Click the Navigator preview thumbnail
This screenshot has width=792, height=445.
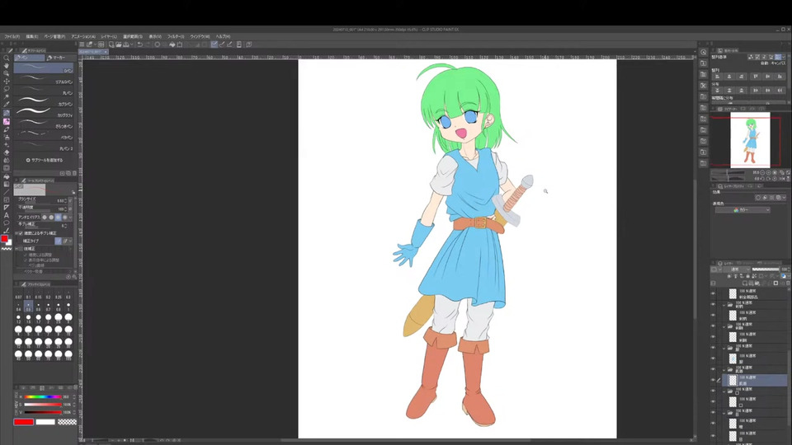tap(750, 141)
